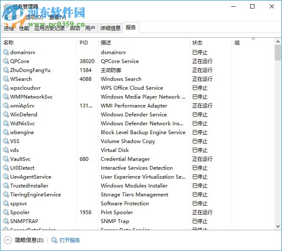The width and height of the screenshot is (282, 251).
Task: Collapse to 简略信息 using the circled arrow icon
Action: point(8,240)
